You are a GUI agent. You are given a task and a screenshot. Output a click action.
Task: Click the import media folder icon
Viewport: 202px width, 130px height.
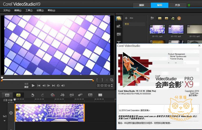tap(152, 18)
